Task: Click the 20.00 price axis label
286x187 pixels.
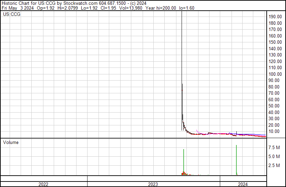Action: click(274, 125)
